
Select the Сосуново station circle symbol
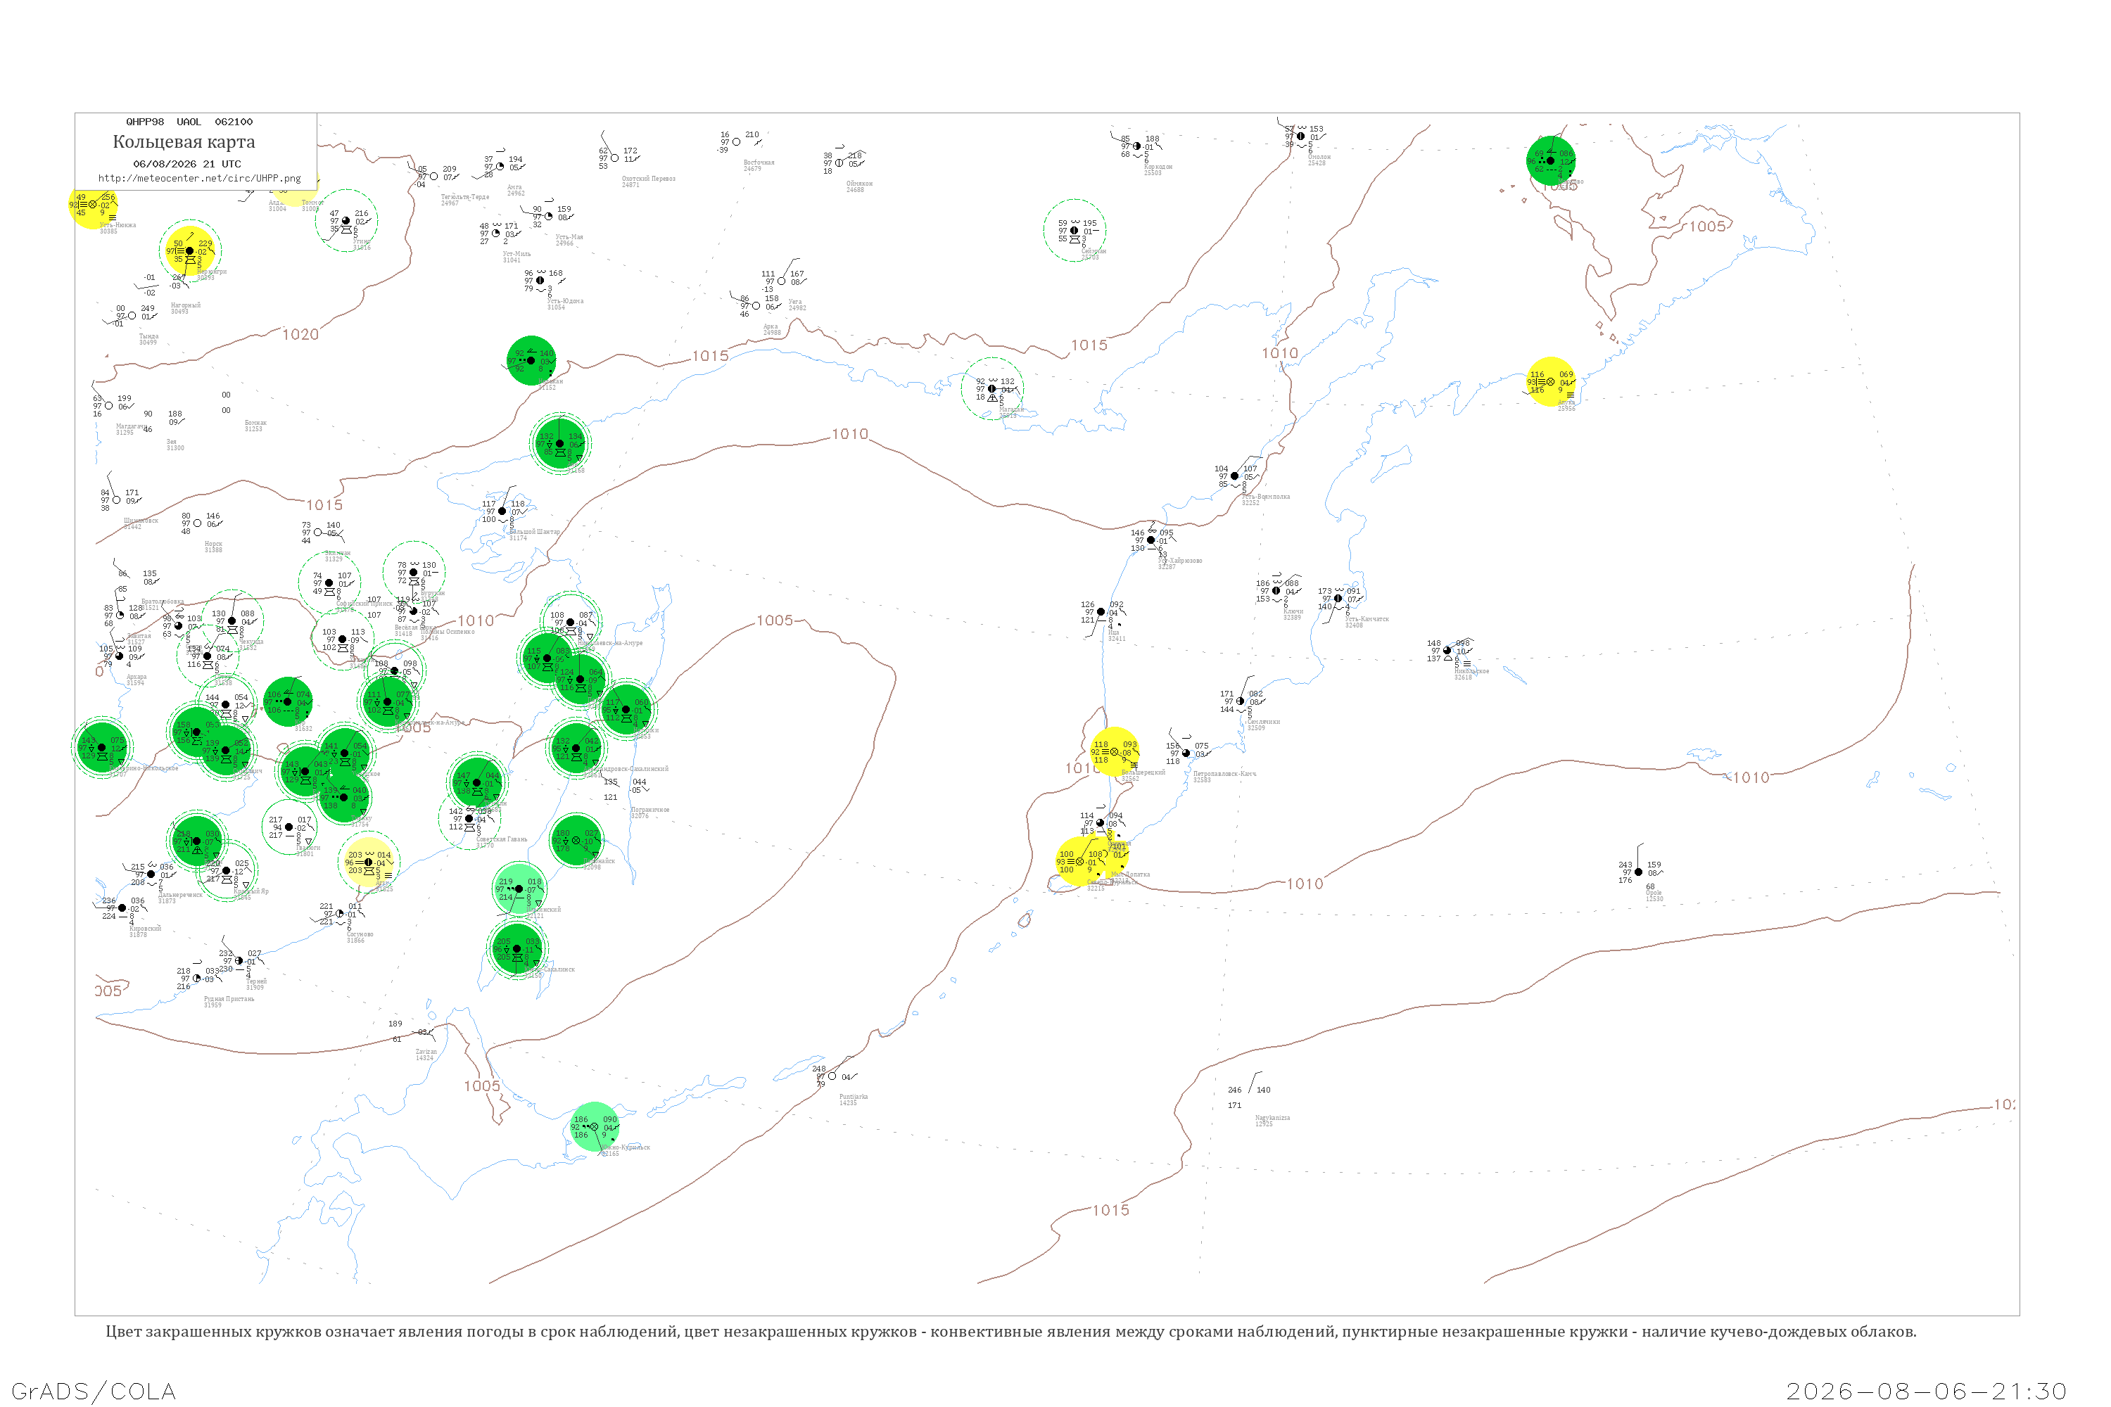tap(339, 915)
